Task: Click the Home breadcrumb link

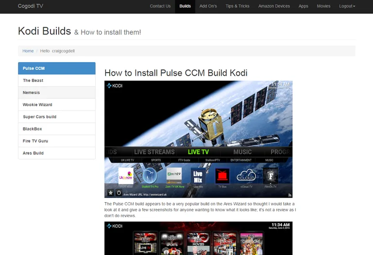Action: tap(28, 51)
